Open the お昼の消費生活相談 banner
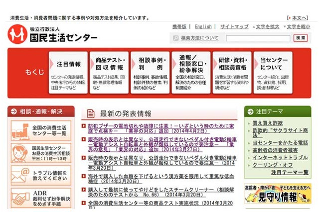Image resolution: width=319 pixels, height=212 pixels. click(x=41, y=153)
